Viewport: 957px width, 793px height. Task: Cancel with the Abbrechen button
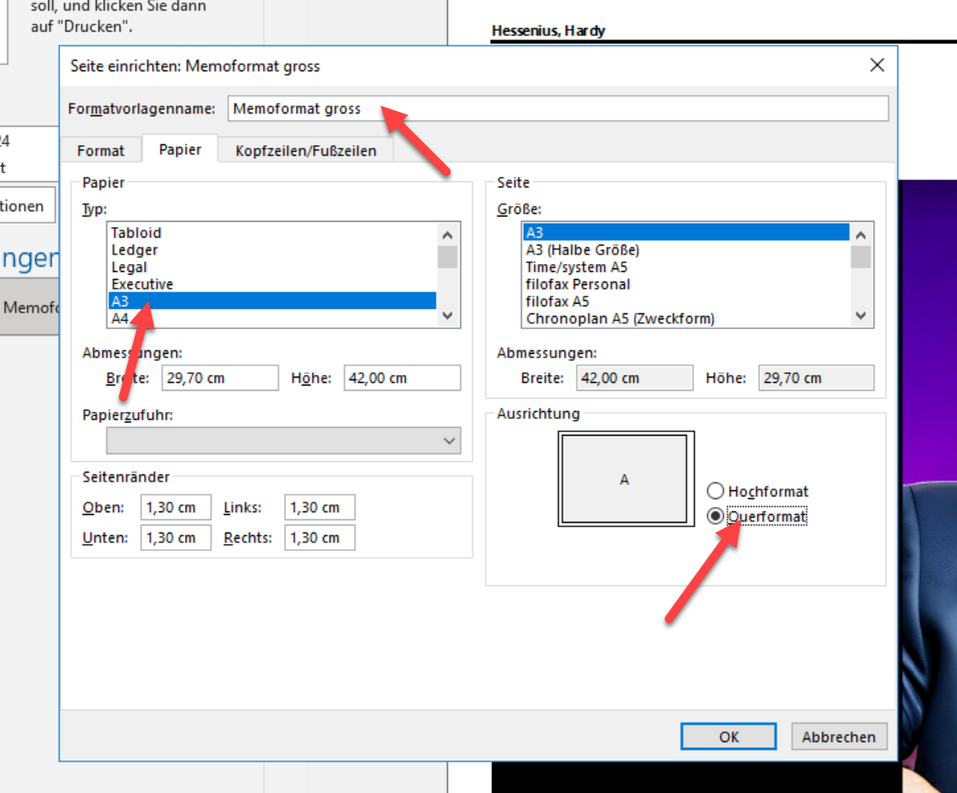coord(839,737)
